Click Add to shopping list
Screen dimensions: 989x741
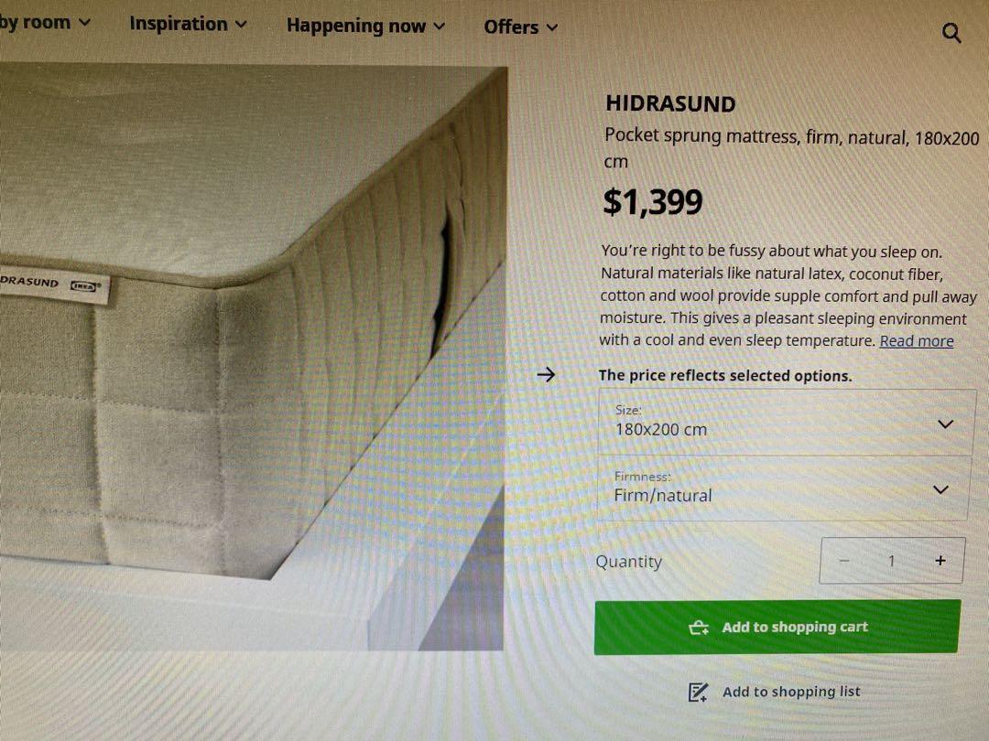pyautogui.click(x=790, y=692)
